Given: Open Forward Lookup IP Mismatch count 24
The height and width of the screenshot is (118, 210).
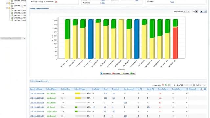Looking at the screenshot, I should click(x=56, y=2).
